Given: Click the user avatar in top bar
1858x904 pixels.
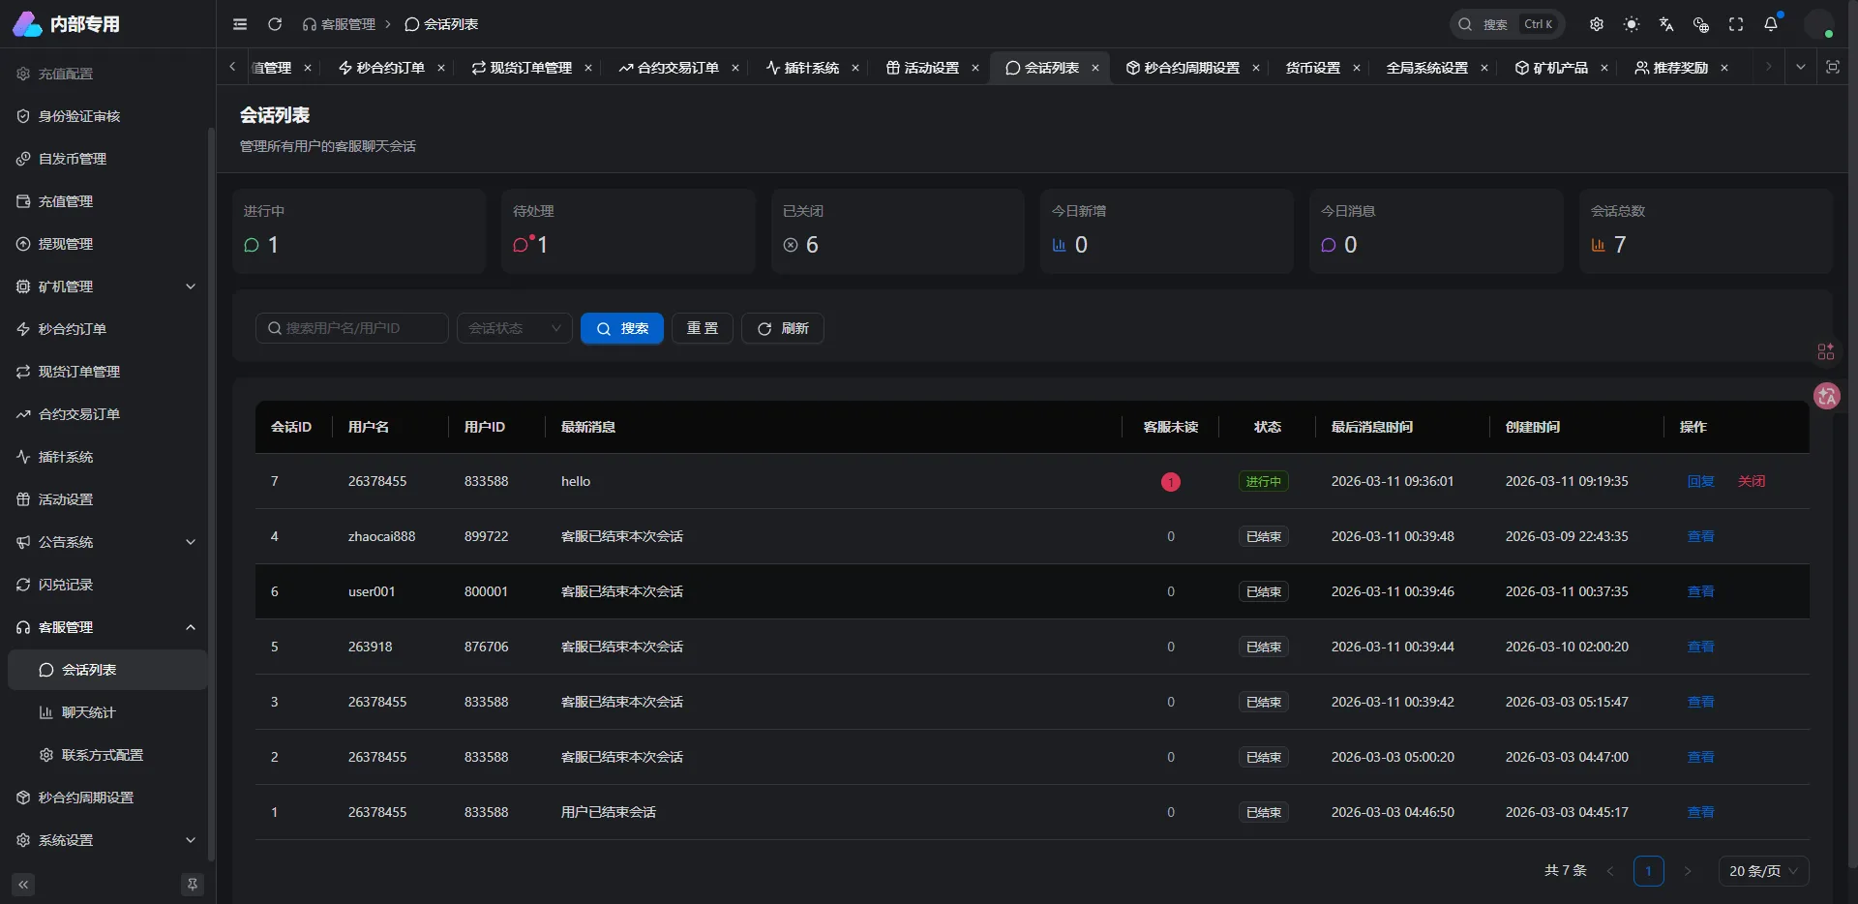Looking at the screenshot, I should point(1819,24).
